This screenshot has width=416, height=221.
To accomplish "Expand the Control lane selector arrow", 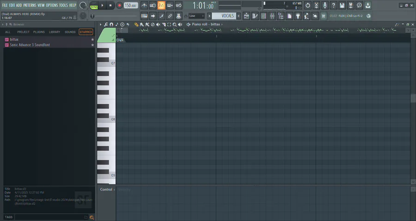I will point(114,190).
